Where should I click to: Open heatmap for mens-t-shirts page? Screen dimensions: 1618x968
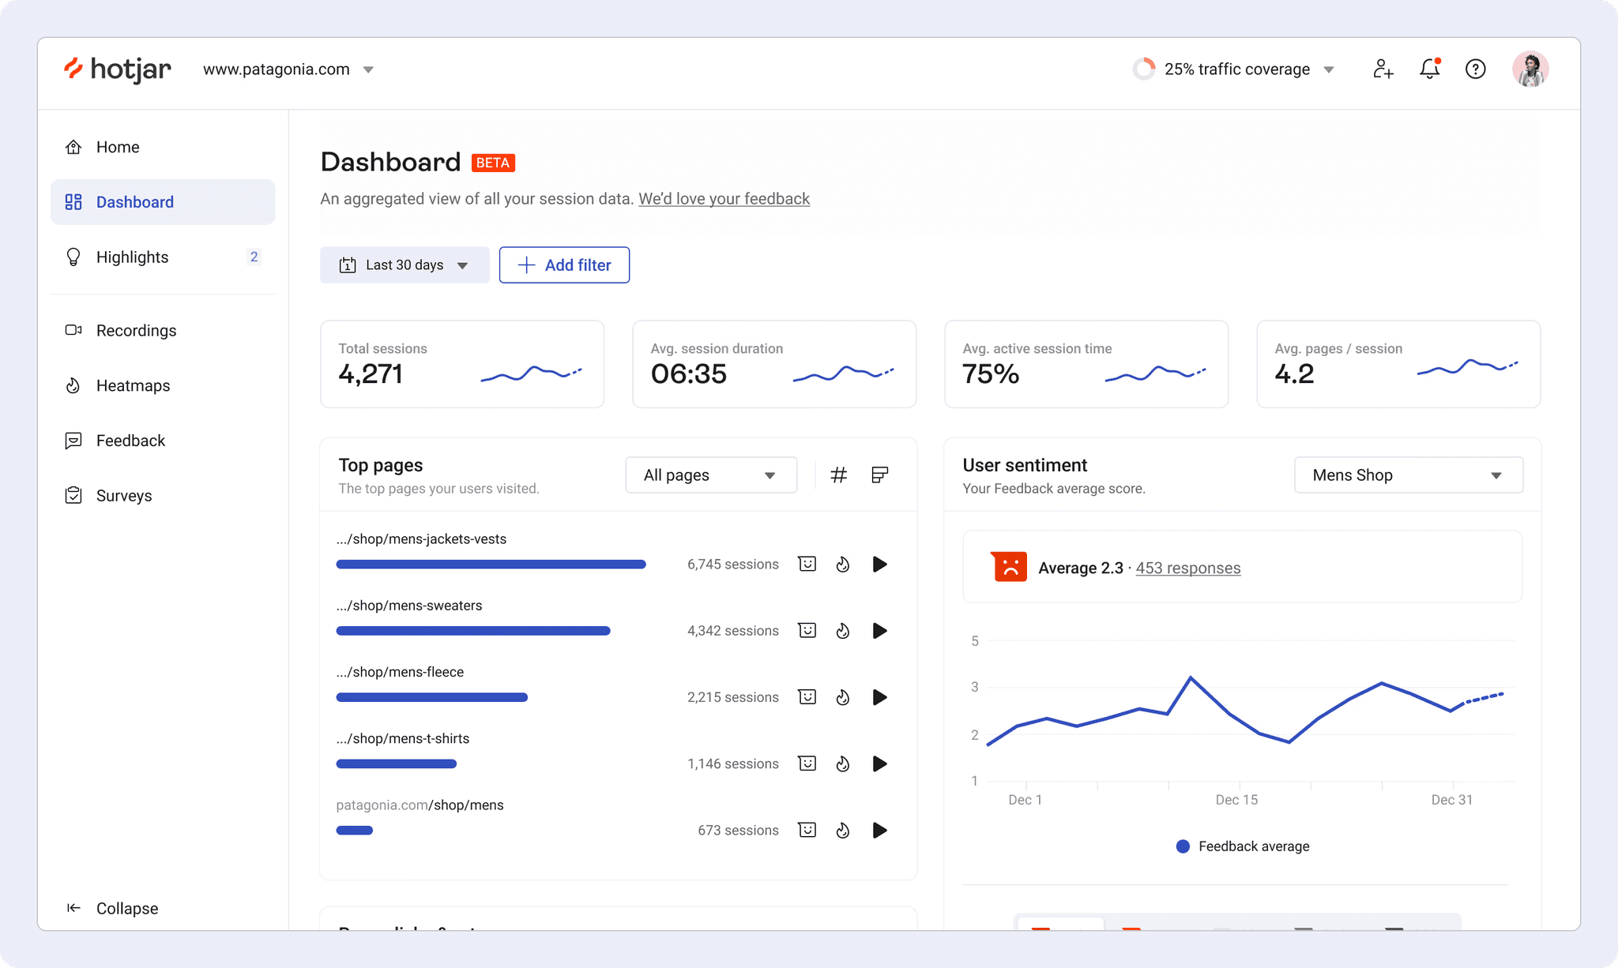tap(843, 764)
